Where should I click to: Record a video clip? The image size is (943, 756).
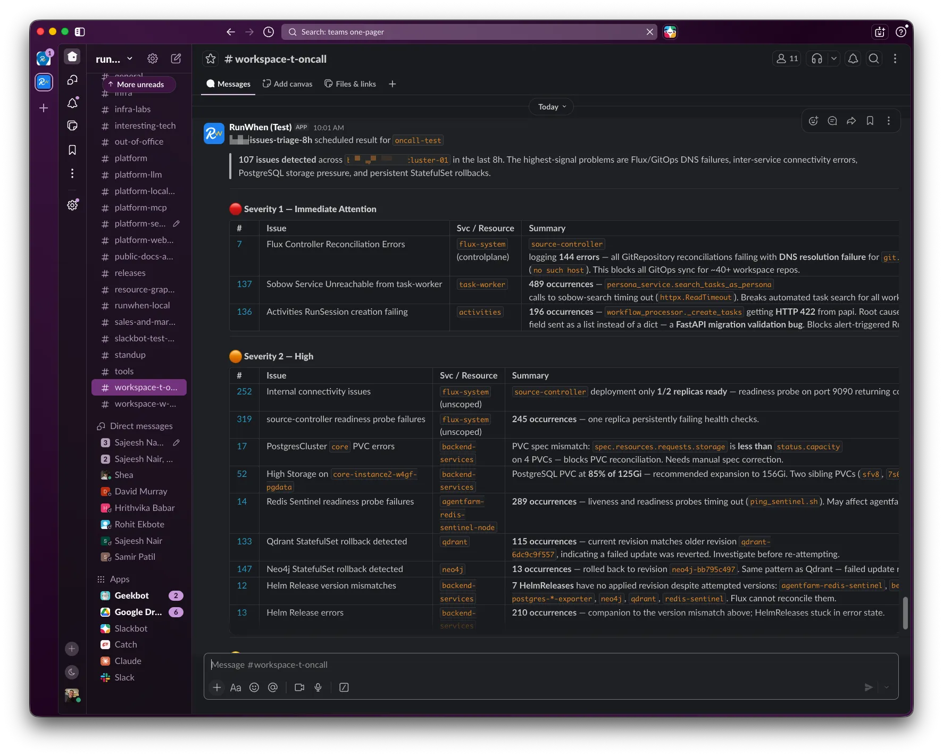click(x=299, y=687)
